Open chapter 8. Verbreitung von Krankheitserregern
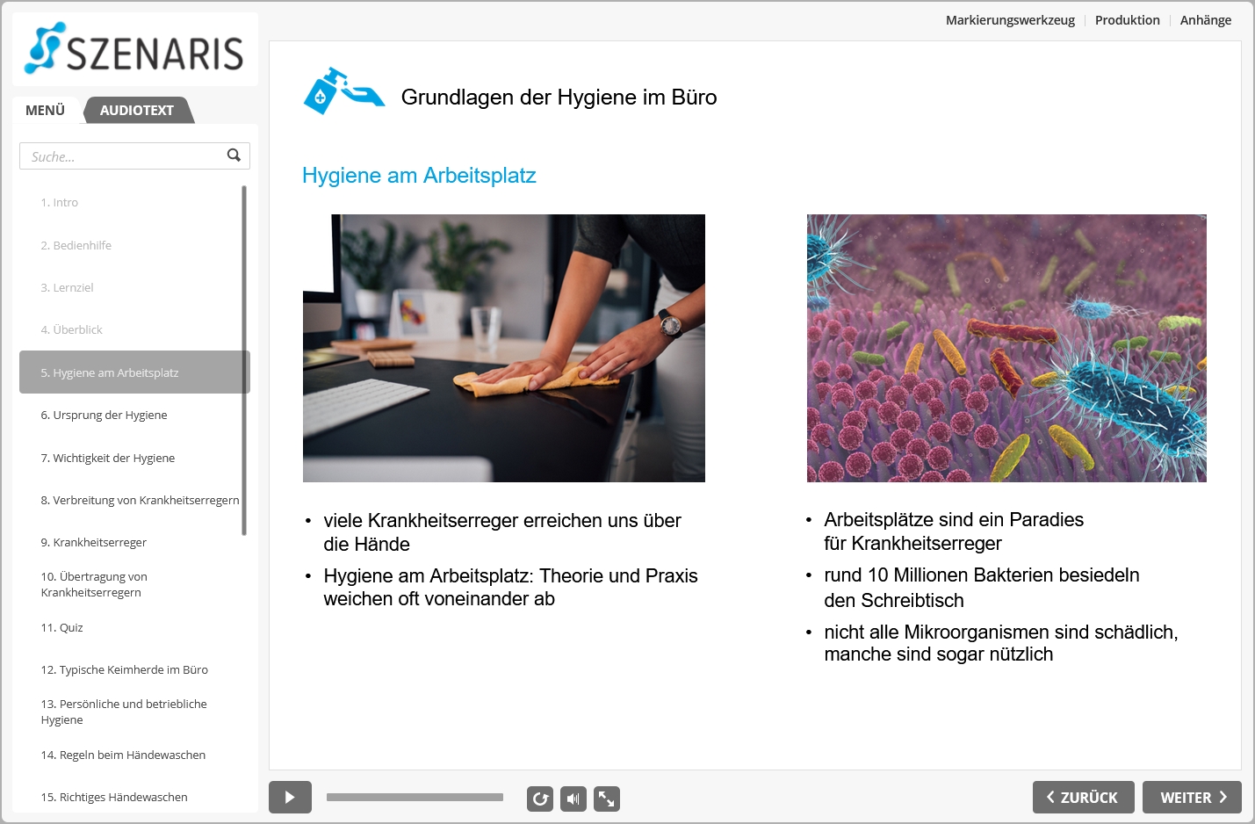Viewport: 1255px width, 824px height. click(x=134, y=500)
